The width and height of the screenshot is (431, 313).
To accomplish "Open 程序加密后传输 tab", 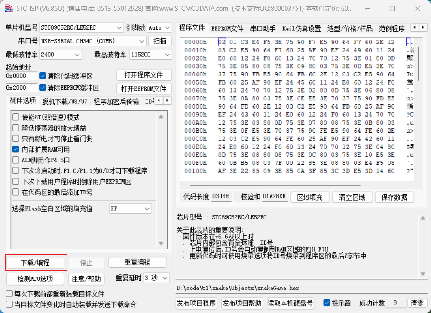I will (116, 102).
